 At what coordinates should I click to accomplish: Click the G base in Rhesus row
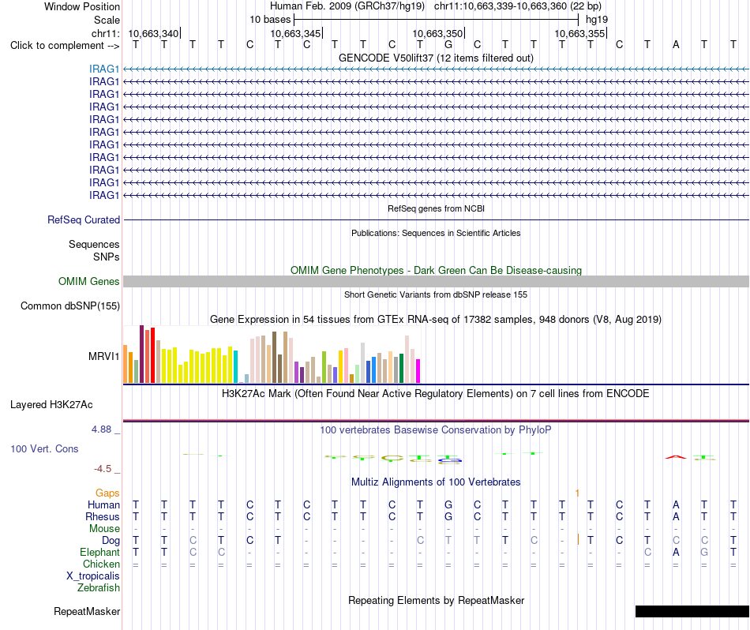tap(448, 516)
